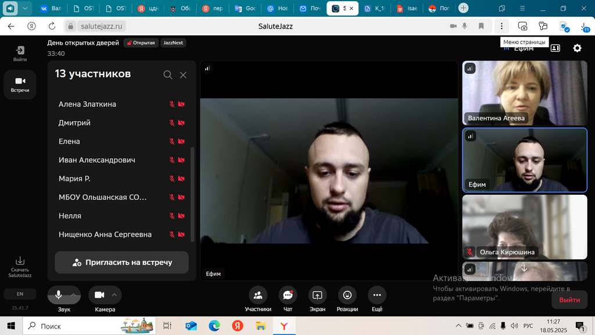
Task: Open the settings gear icon
Action: click(577, 48)
